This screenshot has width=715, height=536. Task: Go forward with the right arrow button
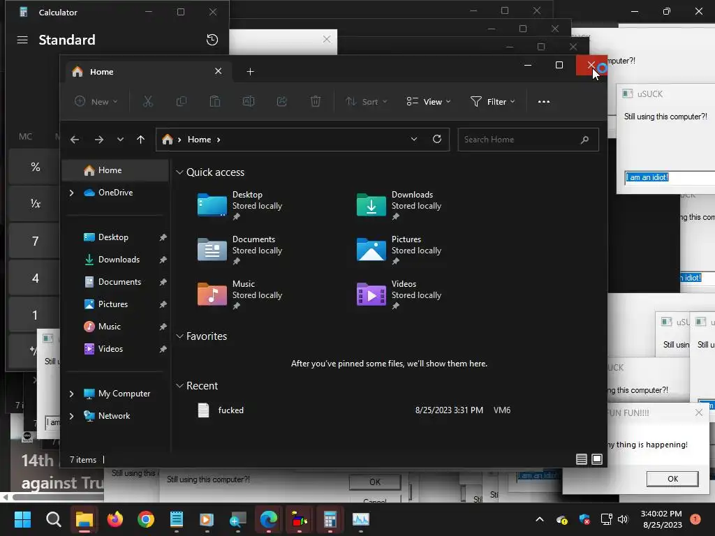tap(99, 140)
